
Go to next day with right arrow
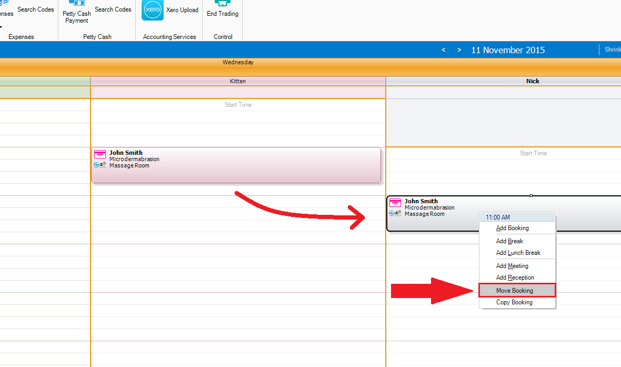(459, 50)
